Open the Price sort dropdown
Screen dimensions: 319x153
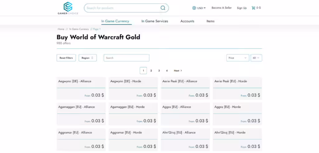[237, 58]
